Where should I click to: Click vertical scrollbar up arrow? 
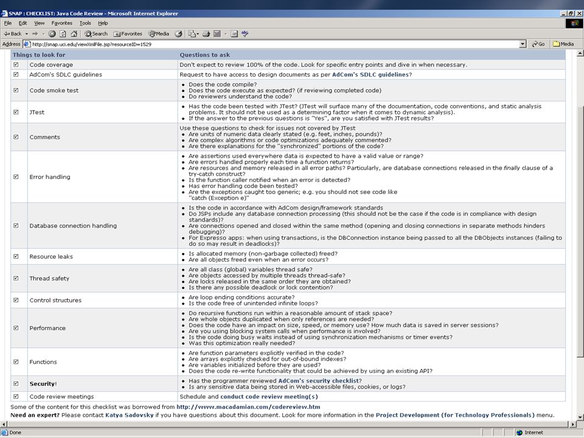tap(580, 54)
